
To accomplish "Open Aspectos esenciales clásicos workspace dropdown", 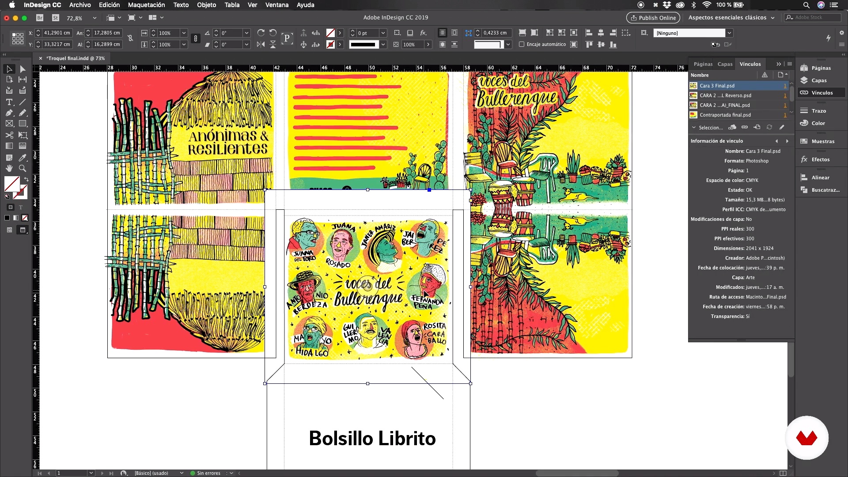I will click(731, 18).
